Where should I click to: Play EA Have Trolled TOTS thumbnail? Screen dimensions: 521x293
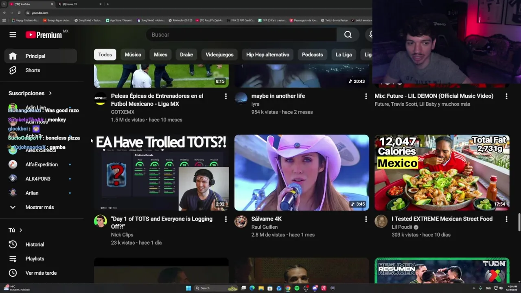(161, 173)
